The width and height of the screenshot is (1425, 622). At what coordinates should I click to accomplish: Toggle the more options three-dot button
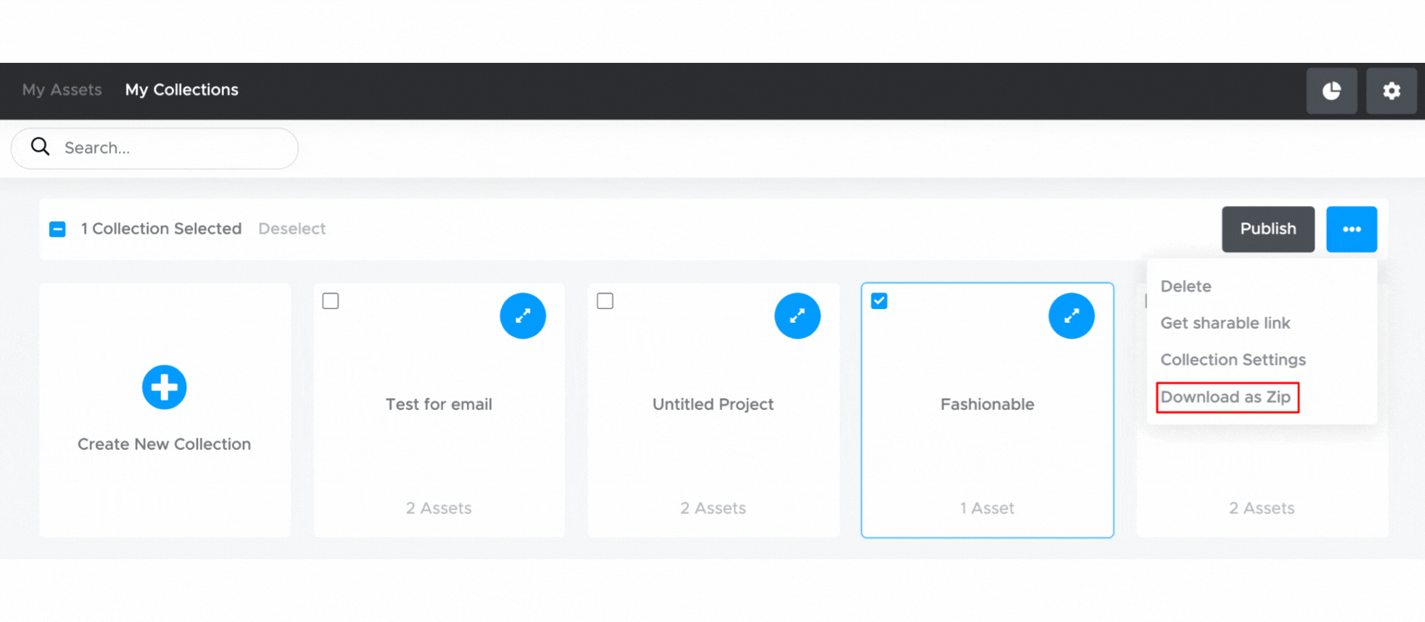[1352, 229]
